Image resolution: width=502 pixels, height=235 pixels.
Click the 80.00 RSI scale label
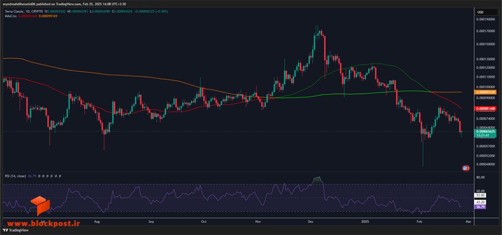481,177
